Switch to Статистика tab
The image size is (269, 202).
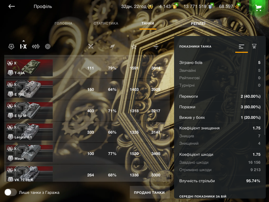(106, 24)
